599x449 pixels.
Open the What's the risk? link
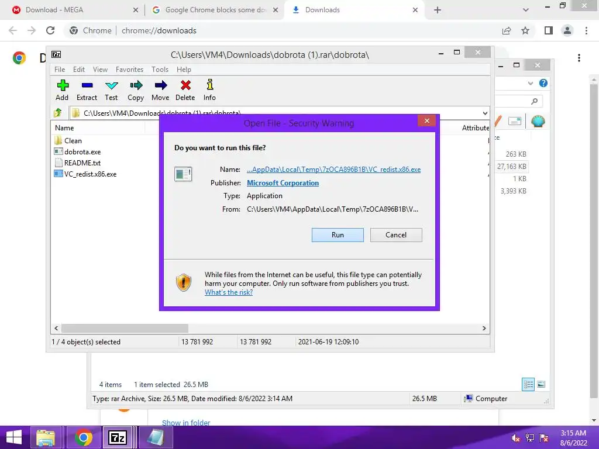tap(229, 292)
